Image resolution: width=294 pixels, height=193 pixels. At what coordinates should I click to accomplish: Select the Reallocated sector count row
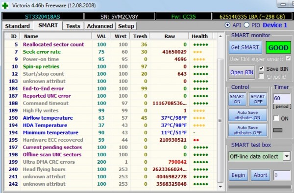point(111,44)
